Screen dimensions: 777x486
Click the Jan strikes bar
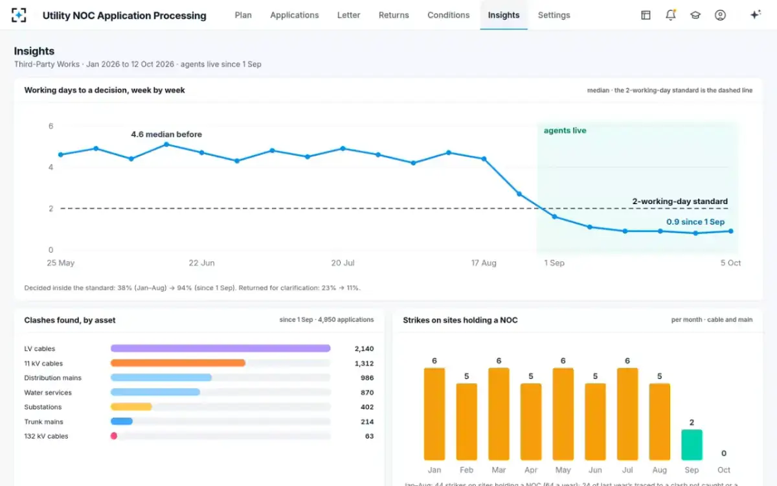coord(434,414)
